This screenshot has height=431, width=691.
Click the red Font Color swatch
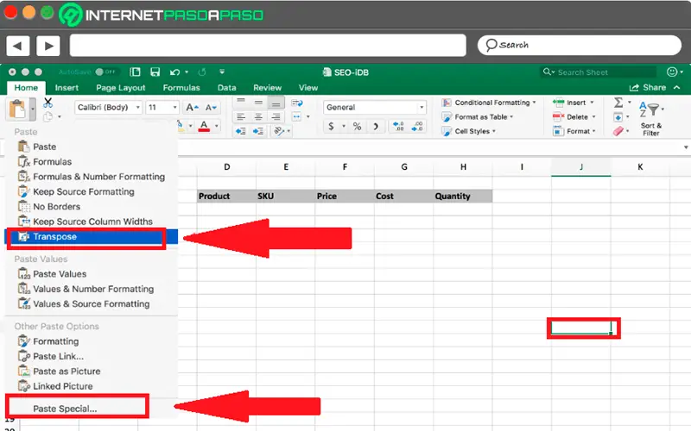pos(204,126)
